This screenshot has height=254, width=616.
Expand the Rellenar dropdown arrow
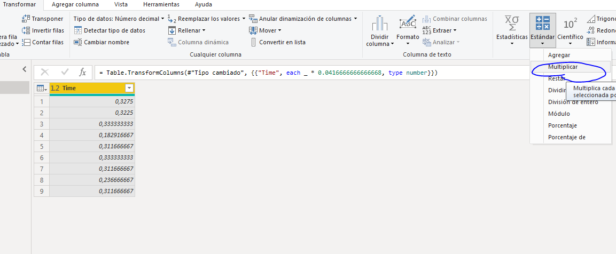204,30
